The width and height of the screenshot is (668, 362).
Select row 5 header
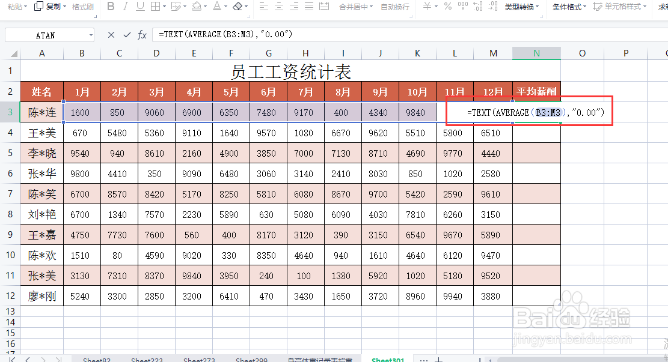tap(10, 153)
